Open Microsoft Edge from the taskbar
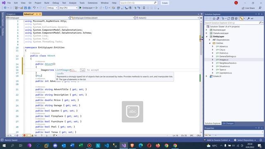Viewport: 265px width, 149px height. coord(141,145)
